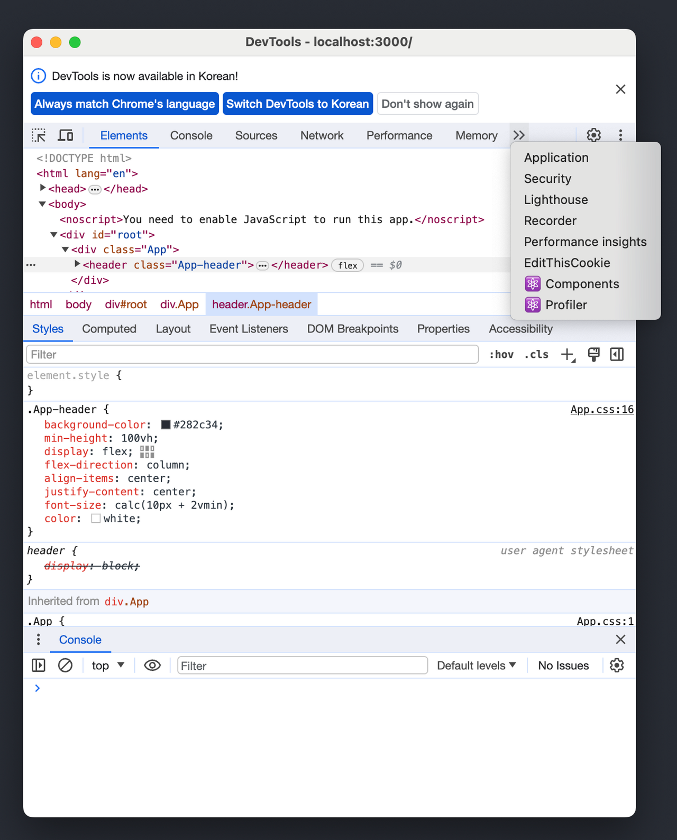This screenshot has height=840, width=677.
Task: Click the React icon next to Components
Action: click(533, 284)
